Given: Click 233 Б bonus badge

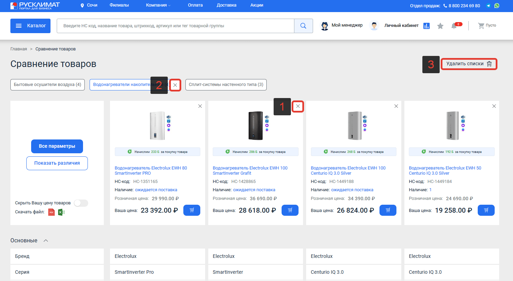Looking at the screenshot, I should [x=157, y=152].
